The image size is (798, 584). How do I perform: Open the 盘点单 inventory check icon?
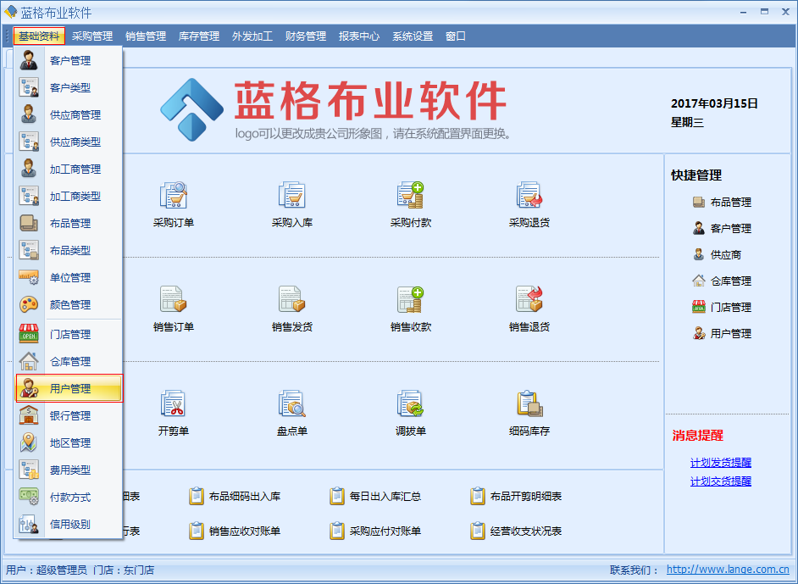pyautogui.click(x=292, y=405)
